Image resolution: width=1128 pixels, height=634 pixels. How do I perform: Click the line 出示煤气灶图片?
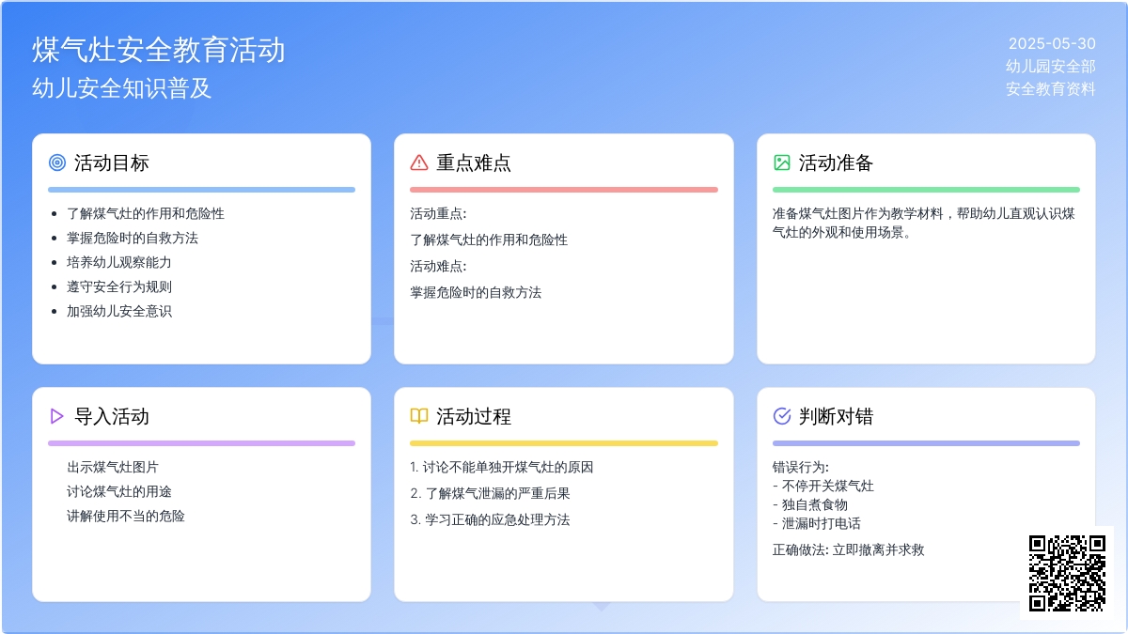(113, 467)
